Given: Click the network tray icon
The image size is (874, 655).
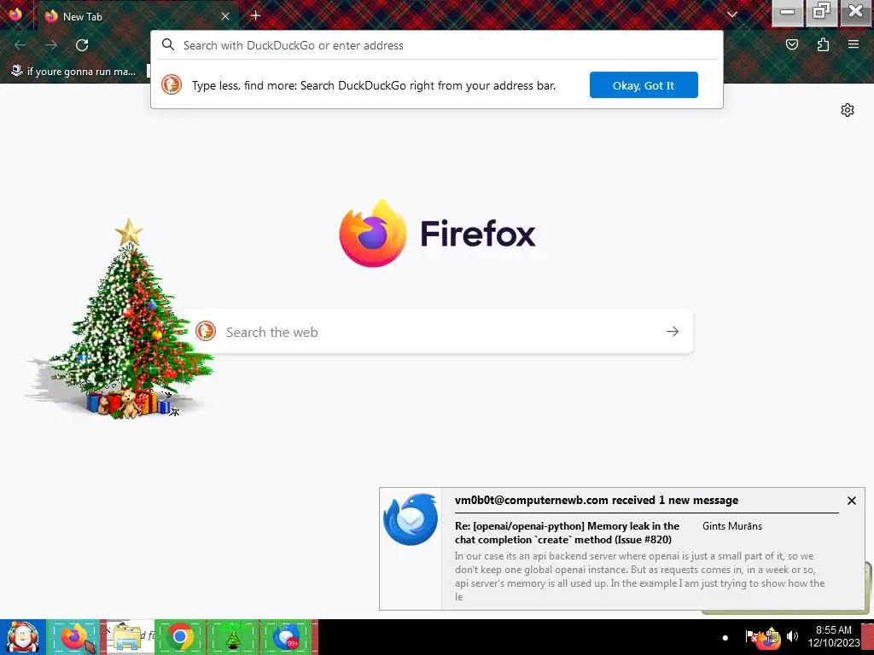Looking at the screenshot, I should click(772, 636).
